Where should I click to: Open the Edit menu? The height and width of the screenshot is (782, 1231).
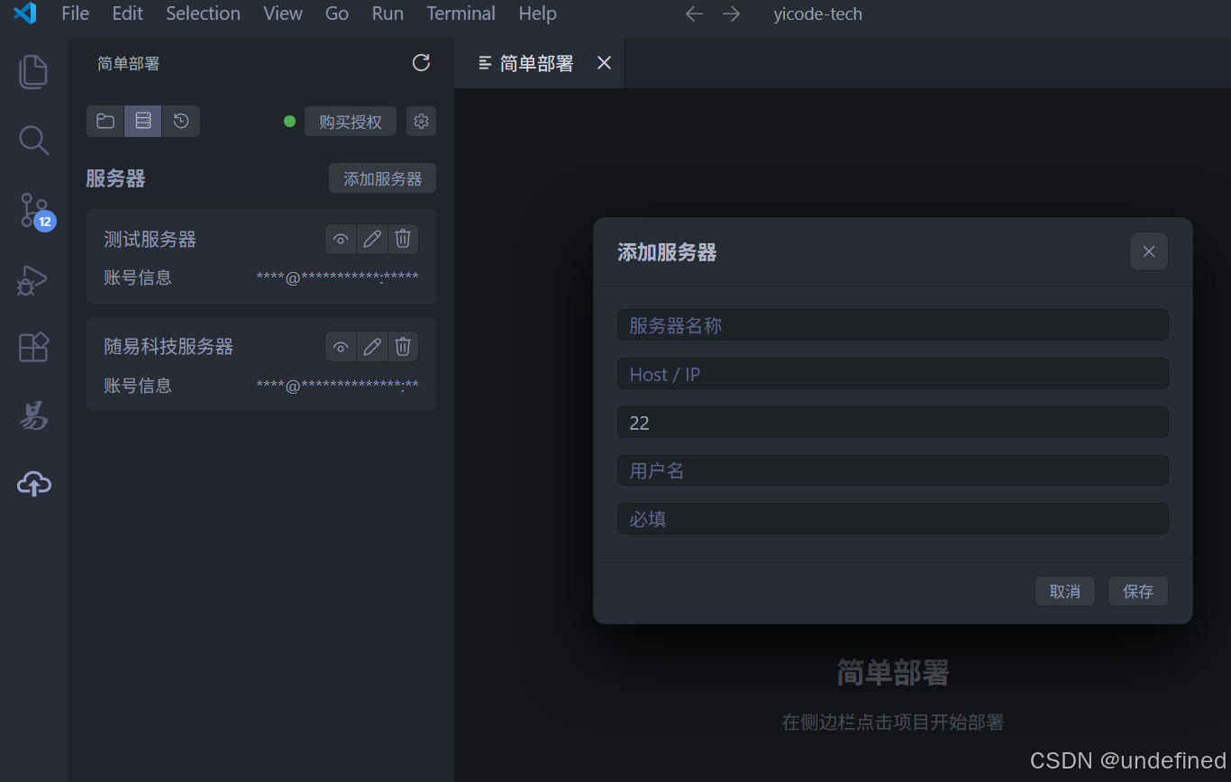pyautogui.click(x=127, y=14)
